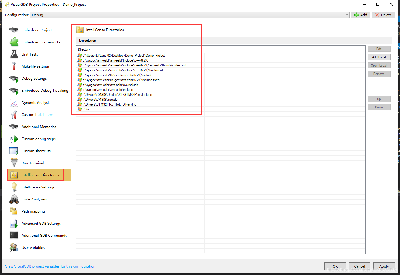Click the Embedded Project chip icon
The image size is (400, 275).
coord(14,30)
